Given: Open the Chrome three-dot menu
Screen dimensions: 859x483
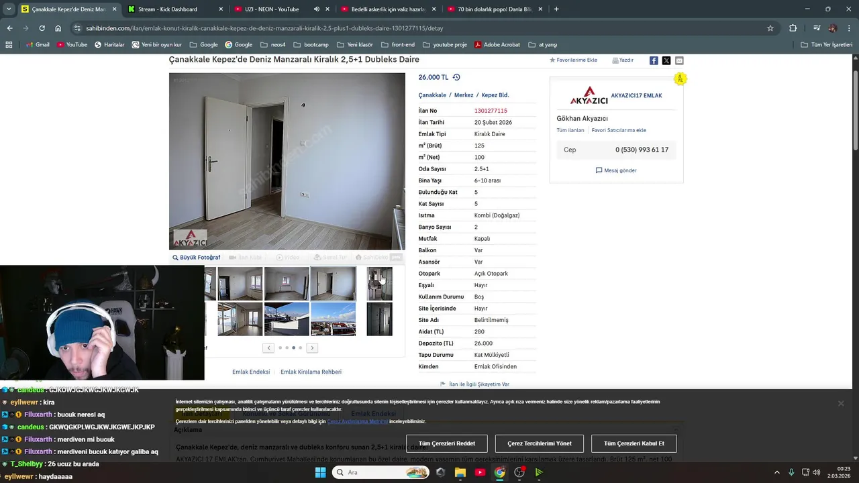Looking at the screenshot, I should click(x=849, y=28).
